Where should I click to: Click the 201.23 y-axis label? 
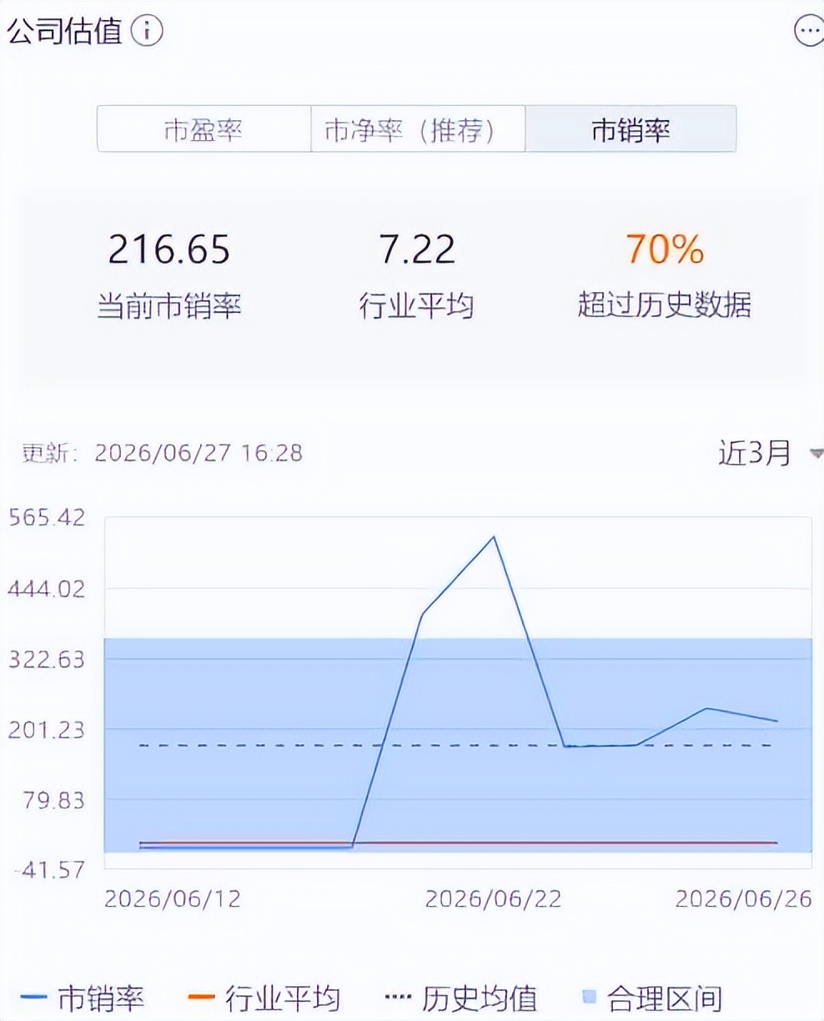(47, 729)
